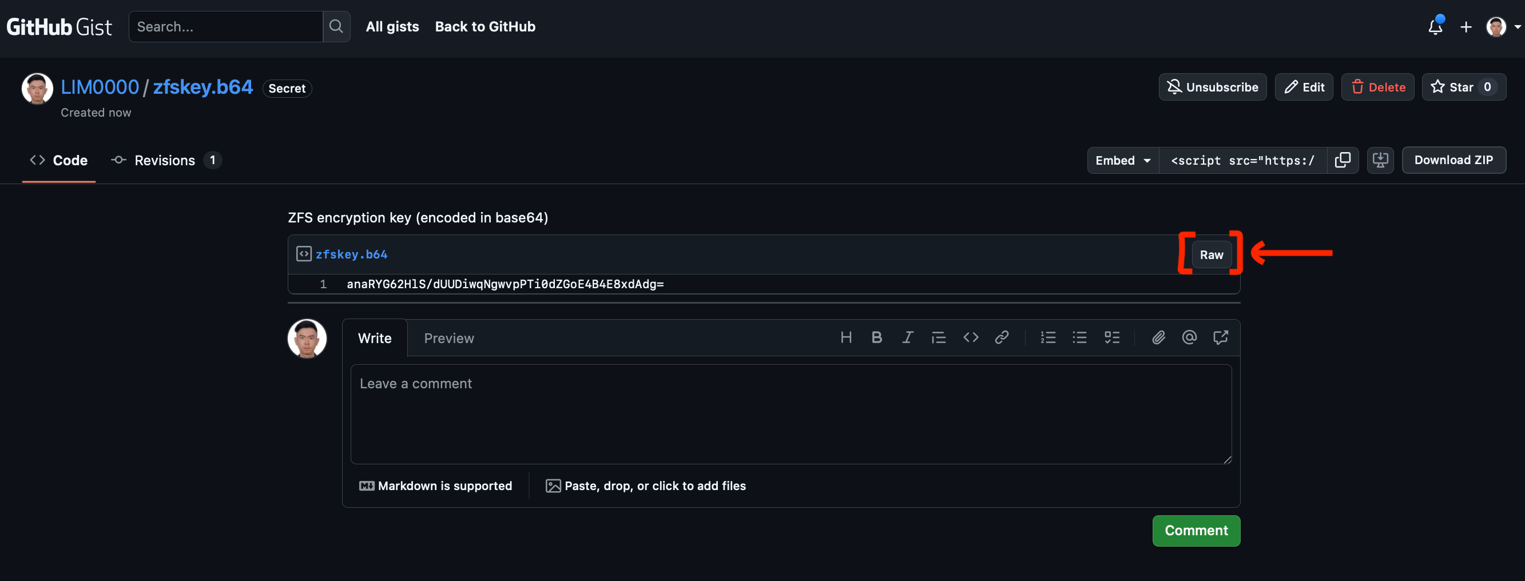
Task: Attach a file via the paperclip icon
Action: 1158,338
